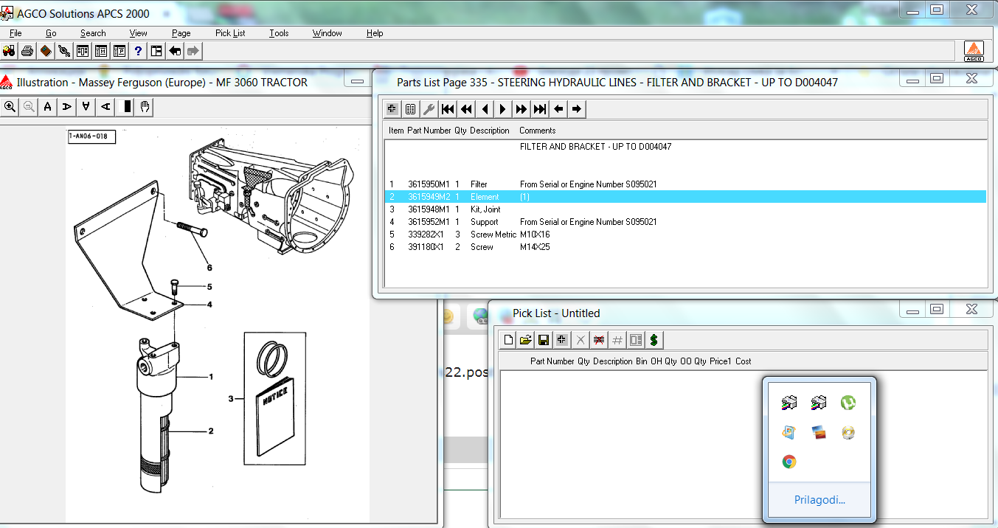Jump to first parts list page
The image size is (998, 528).
448,109
